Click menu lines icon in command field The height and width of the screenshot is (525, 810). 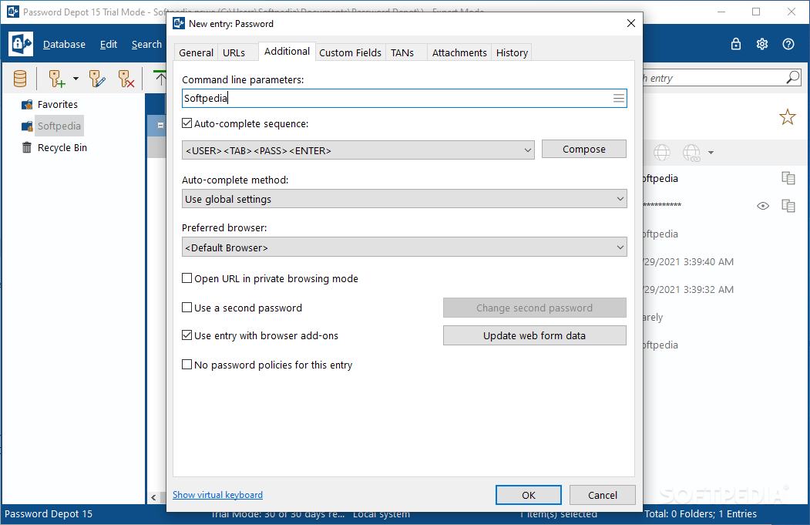click(619, 98)
